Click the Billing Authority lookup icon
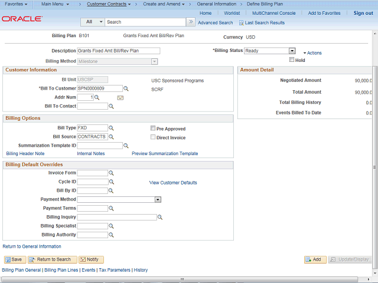Screen dimensions: 378x283 point(111,235)
